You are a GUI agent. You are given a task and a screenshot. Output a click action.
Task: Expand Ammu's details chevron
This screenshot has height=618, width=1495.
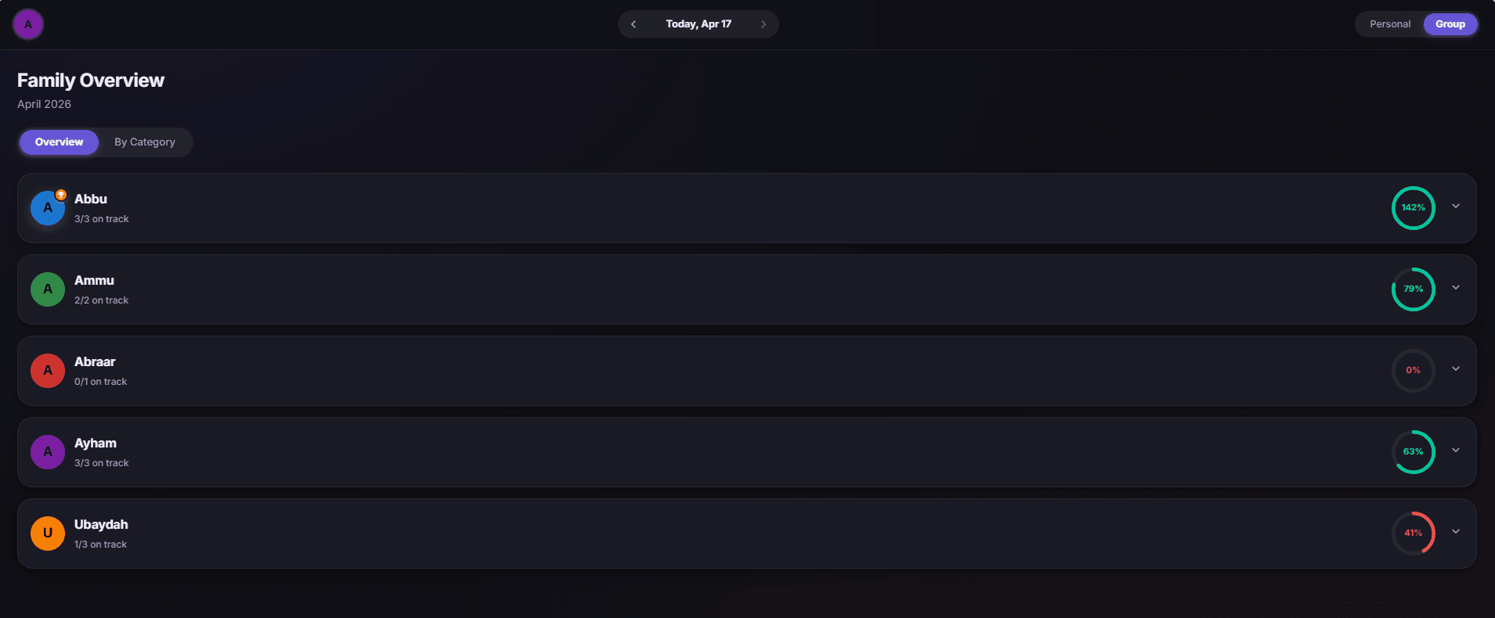(x=1456, y=288)
